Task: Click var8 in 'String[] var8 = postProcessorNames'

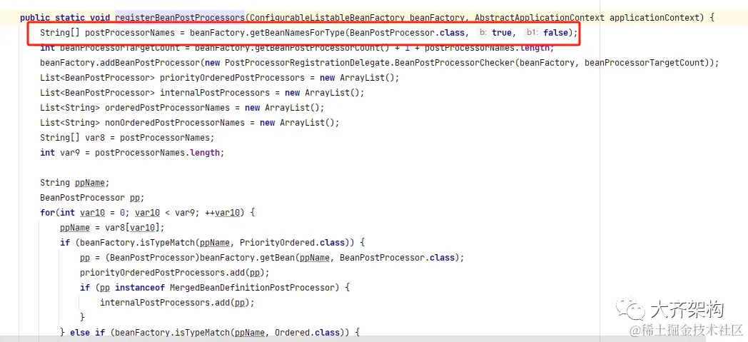Action: click(x=95, y=137)
